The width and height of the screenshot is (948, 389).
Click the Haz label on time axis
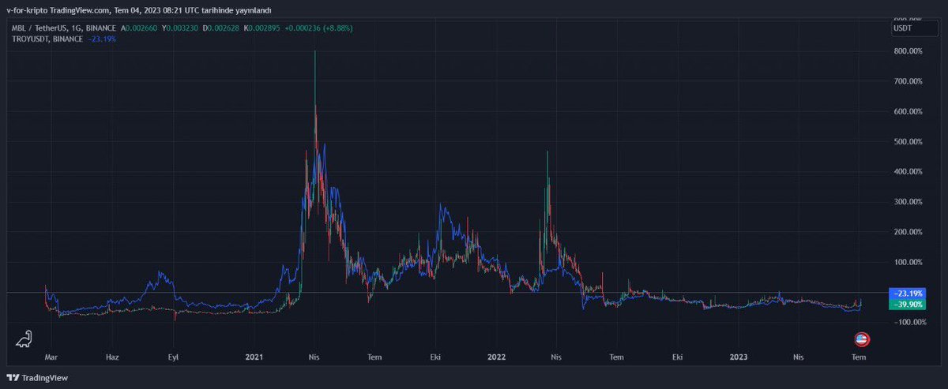pos(112,357)
